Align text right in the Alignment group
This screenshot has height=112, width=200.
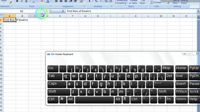coord(66,1)
